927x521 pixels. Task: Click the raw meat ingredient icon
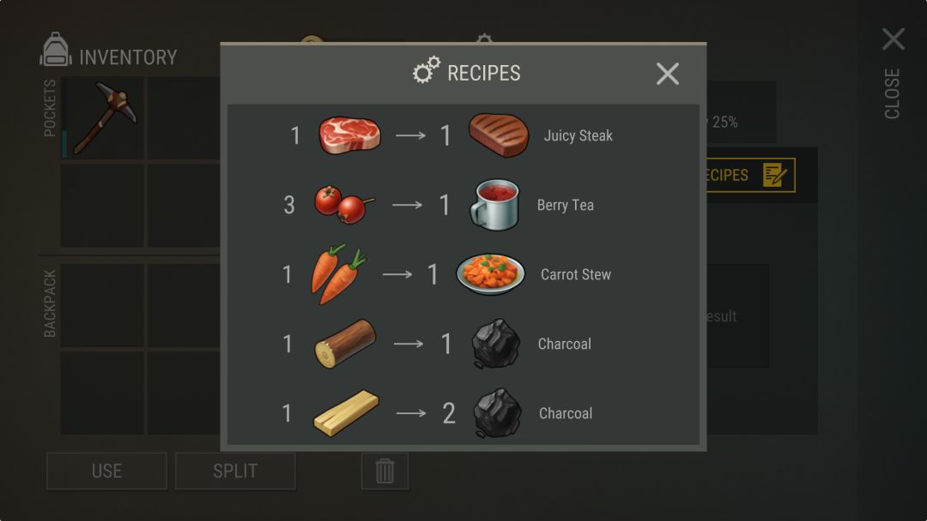(349, 135)
